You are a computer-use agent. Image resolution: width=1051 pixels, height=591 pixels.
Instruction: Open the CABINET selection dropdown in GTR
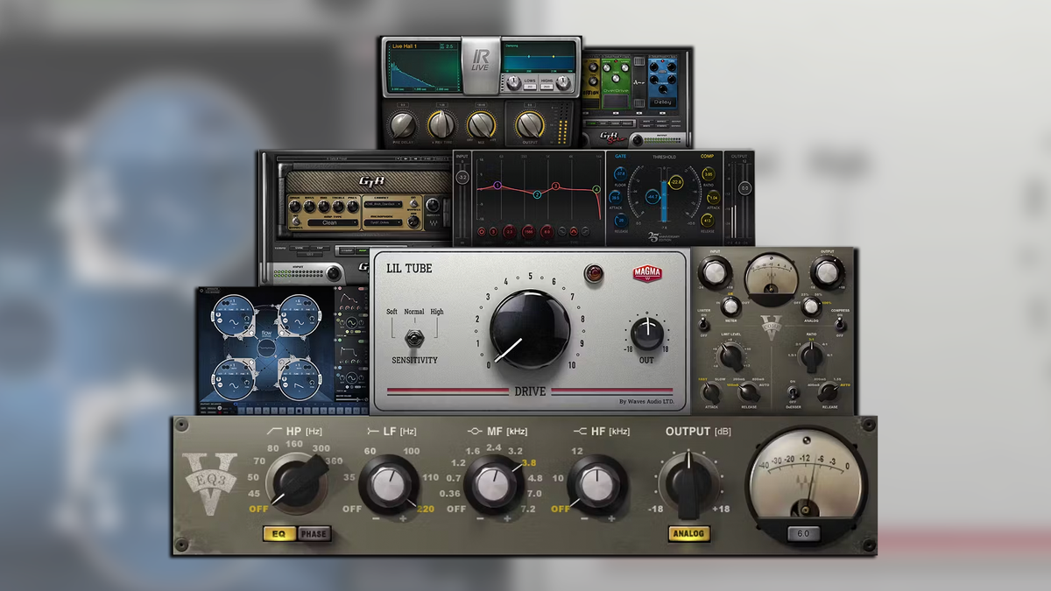pyautogui.click(x=384, y=205)
